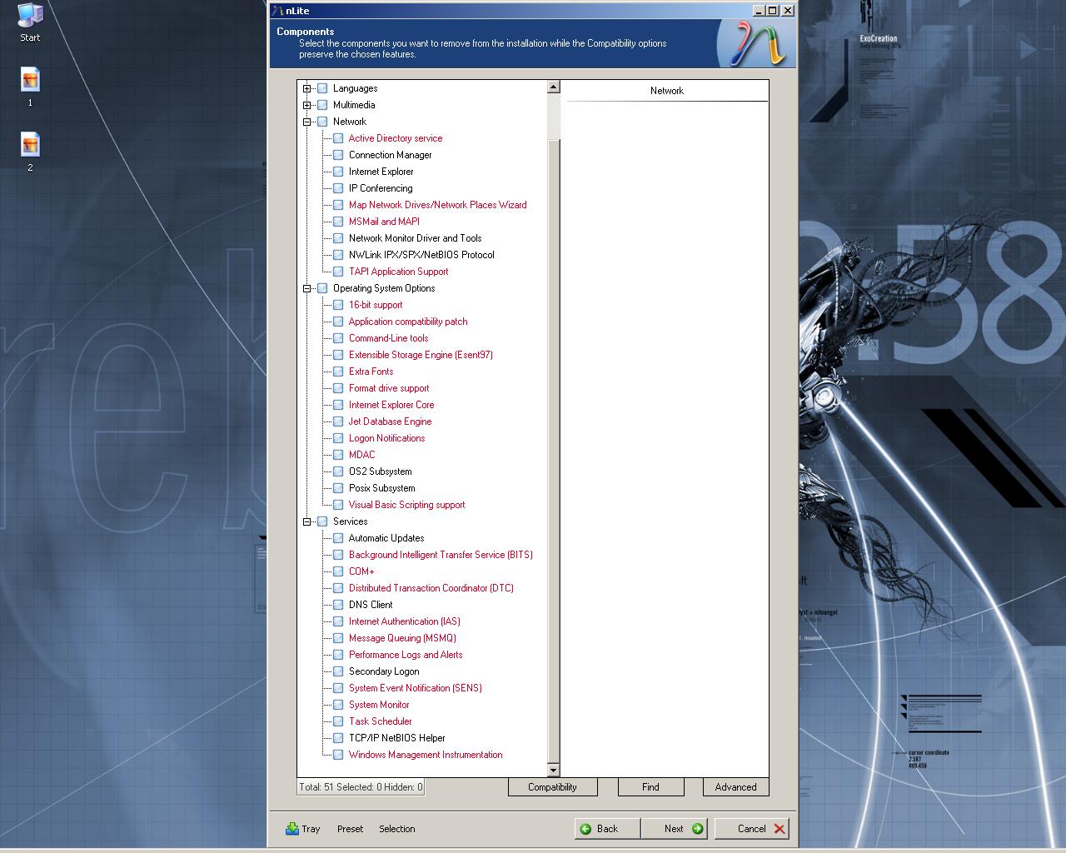Viewport: 1066px width, 853px height.
Task: Click the Tray download icon
Action: click(292, 828)
